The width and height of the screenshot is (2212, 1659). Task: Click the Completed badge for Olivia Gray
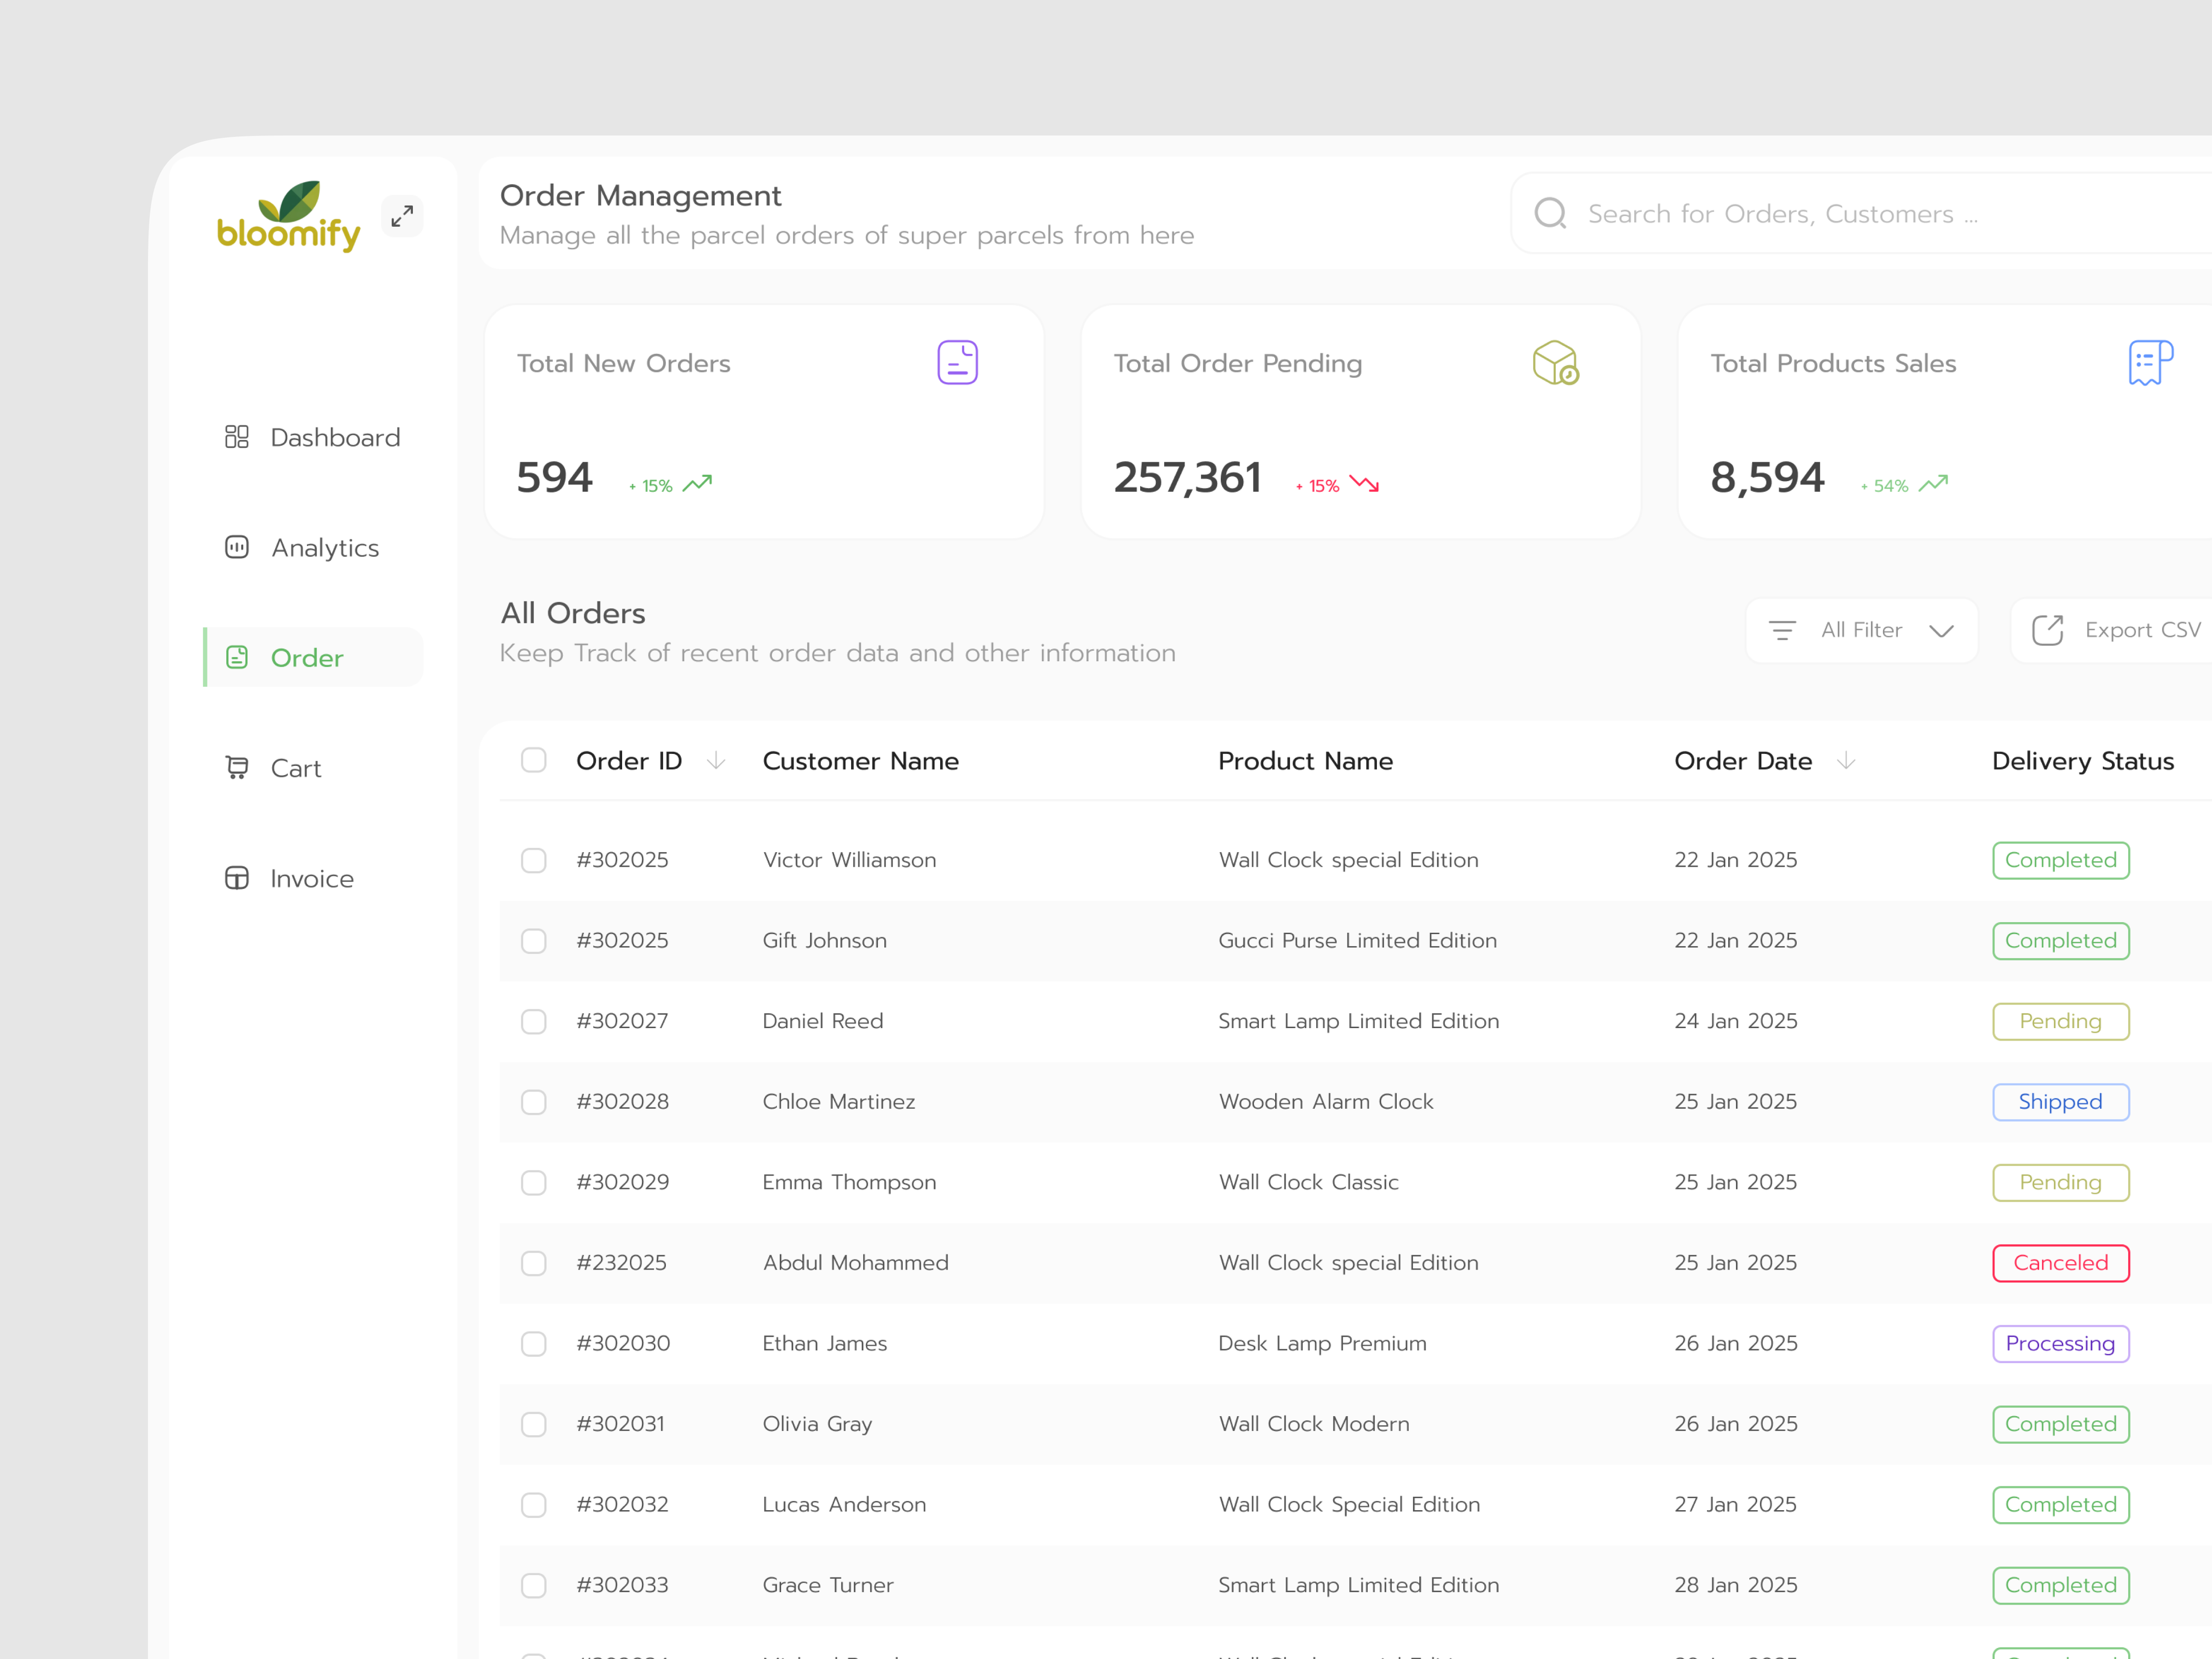[x=2060, y=1424]
